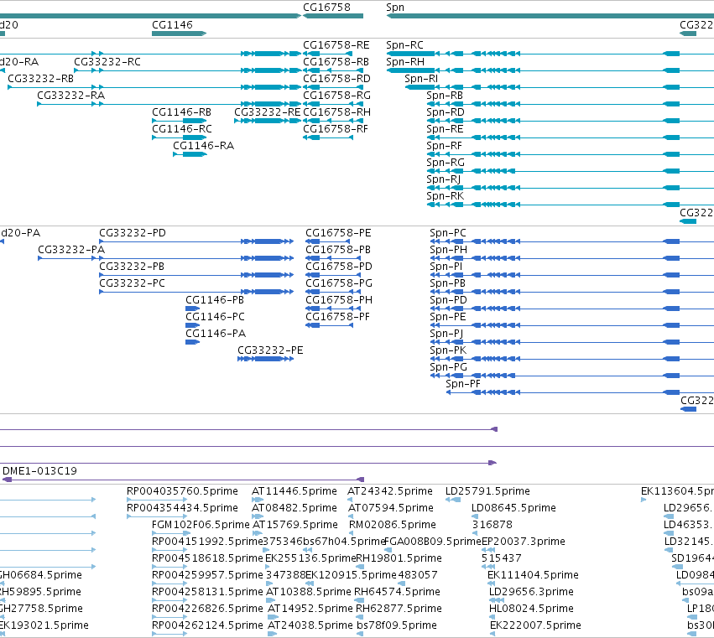Open protein CG16758-PE
Viewport: 714px width, 638px height.
pos(338,233)
